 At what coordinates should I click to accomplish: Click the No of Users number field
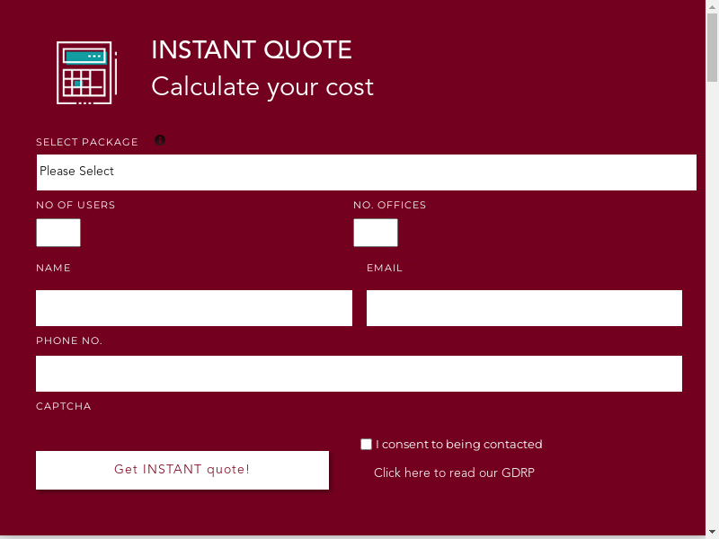58,233
